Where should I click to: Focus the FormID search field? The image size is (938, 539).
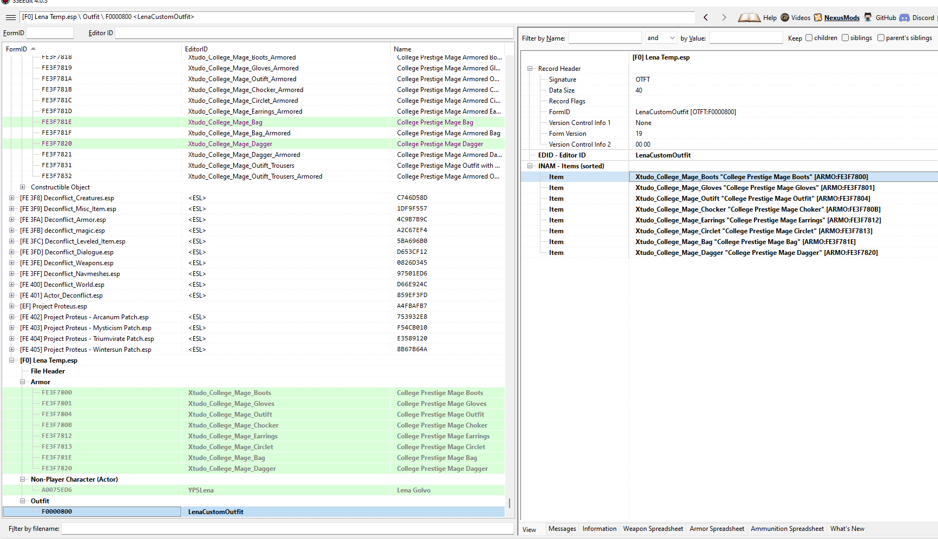[50, 33]
